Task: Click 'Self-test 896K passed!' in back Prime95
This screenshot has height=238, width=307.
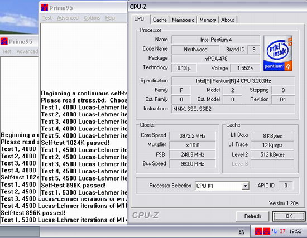Action: pos(33,213)
